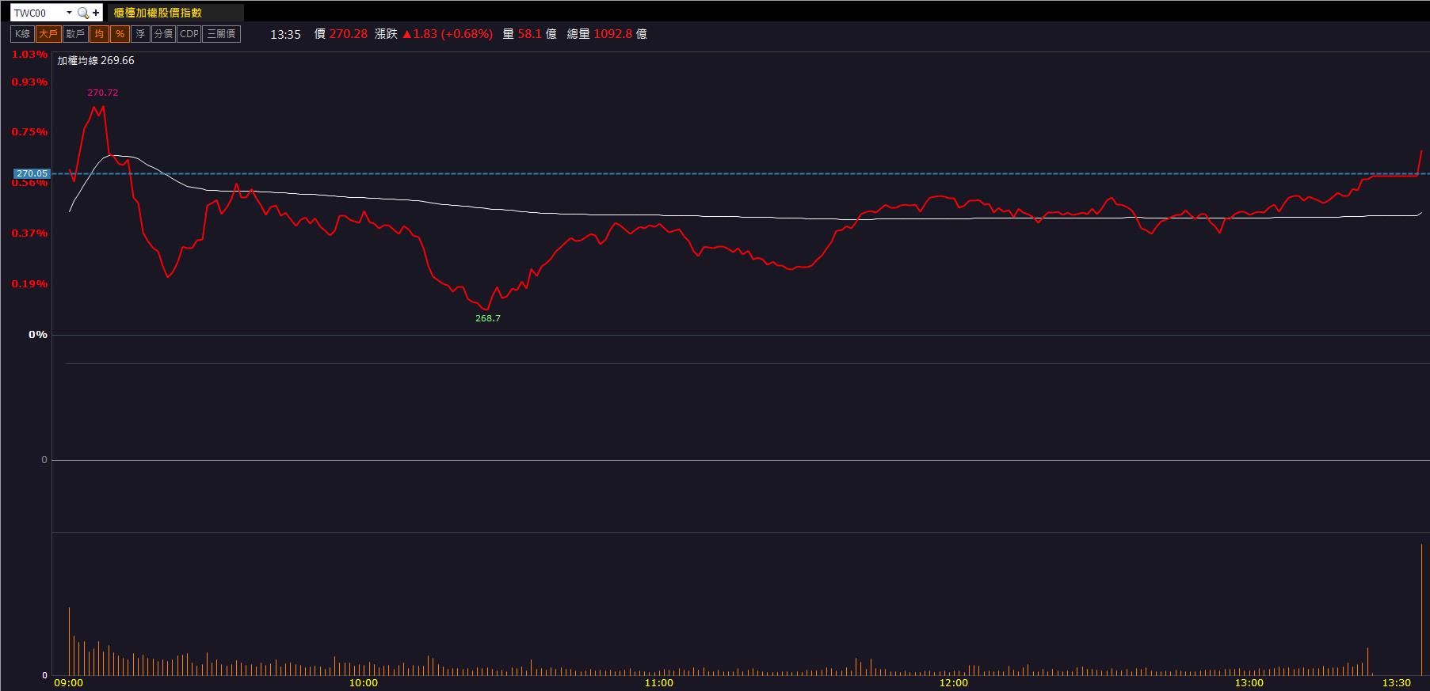The width and height of the screenshot is (1430, 691).
Task: Click the magnifier search icon beside TWC00
Action: [82, 13]
